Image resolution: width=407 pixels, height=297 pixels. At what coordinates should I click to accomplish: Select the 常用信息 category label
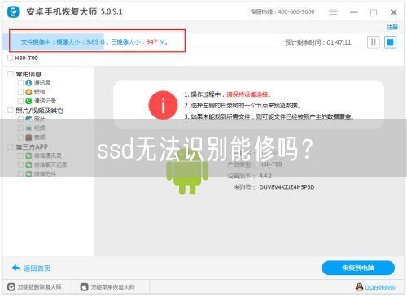[28, 74]
